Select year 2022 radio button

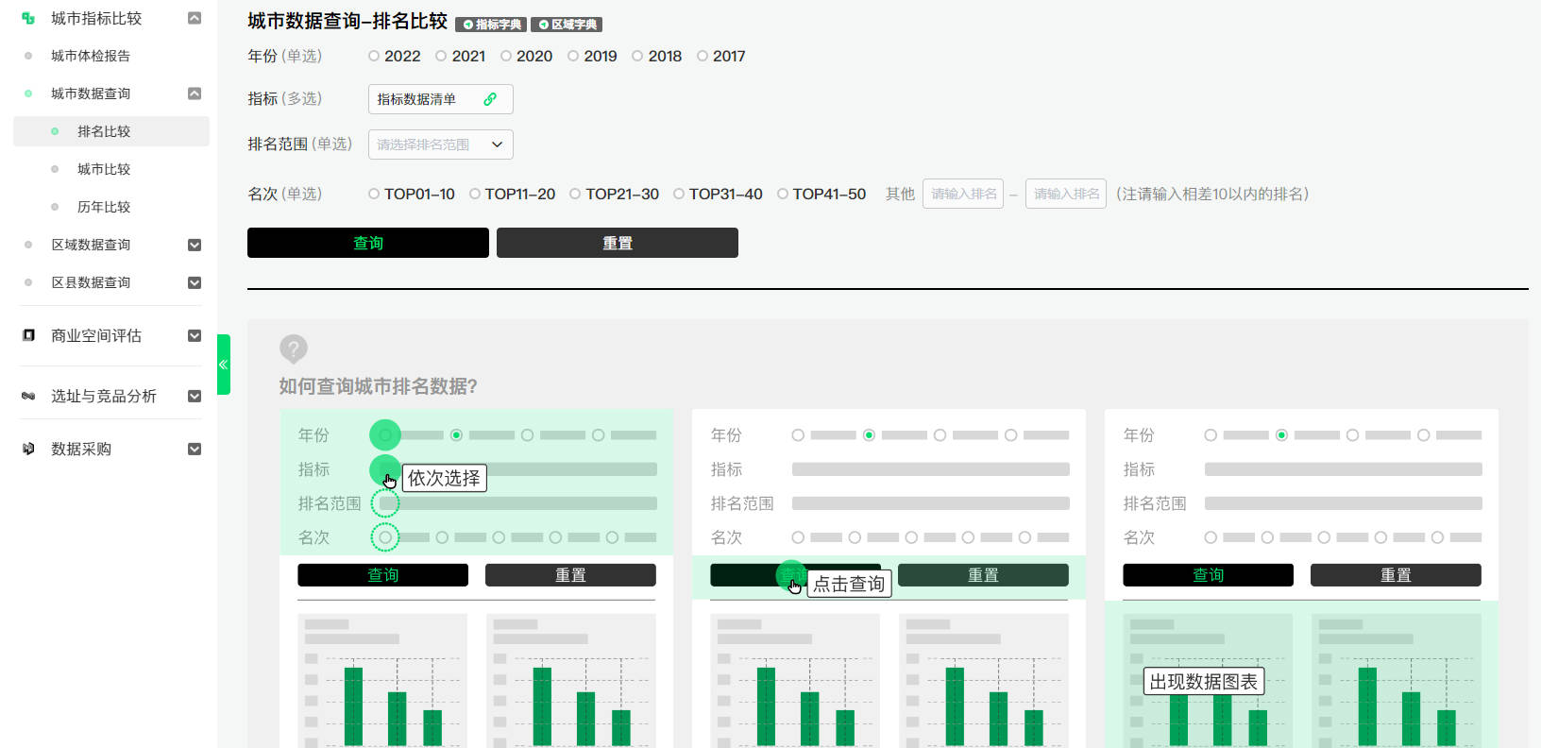374,56
